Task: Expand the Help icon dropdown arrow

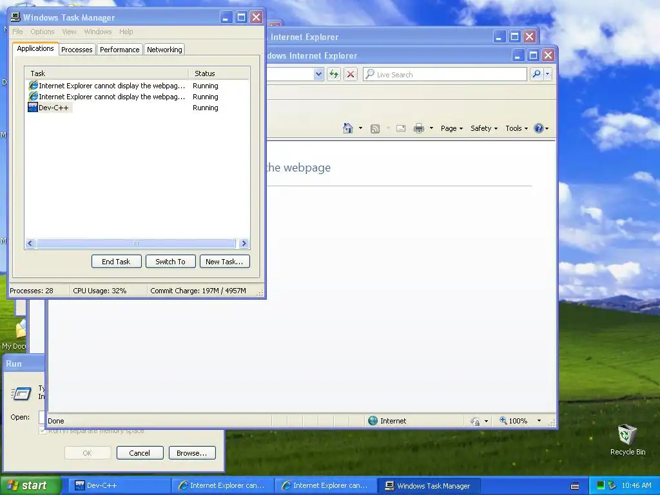Action: [547, 128]
